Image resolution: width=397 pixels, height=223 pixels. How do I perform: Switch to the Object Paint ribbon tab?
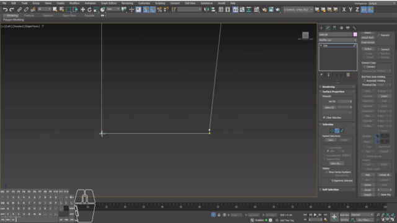69,15
